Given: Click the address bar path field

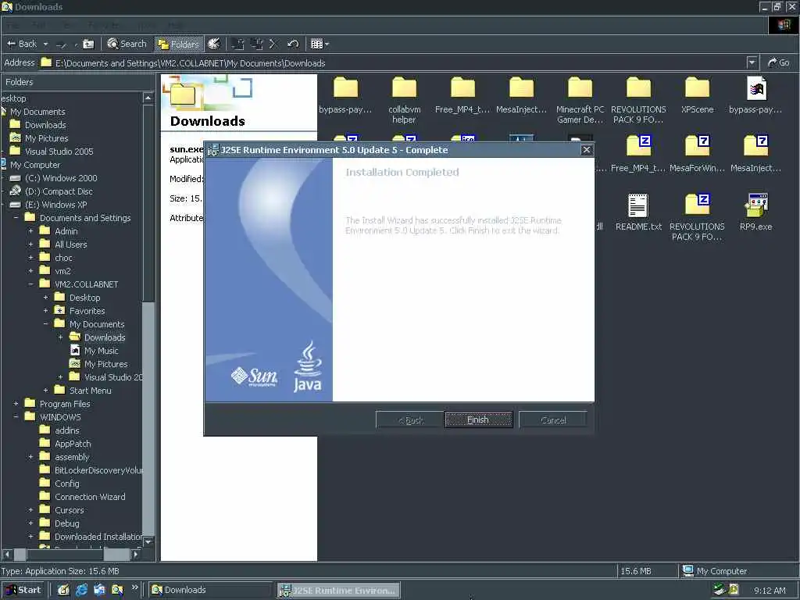Looking at the screenshot, I should click(x=393, y=62).
